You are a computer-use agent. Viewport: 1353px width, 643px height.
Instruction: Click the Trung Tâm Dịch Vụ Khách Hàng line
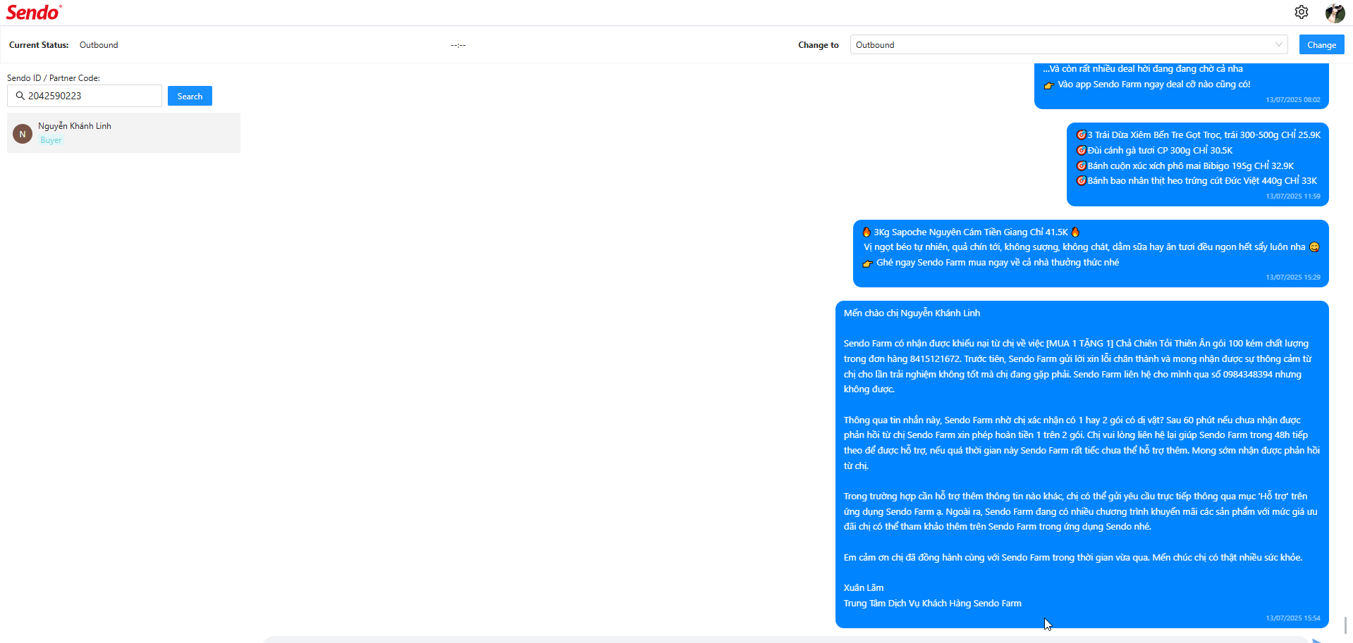(x=933, y=604)
